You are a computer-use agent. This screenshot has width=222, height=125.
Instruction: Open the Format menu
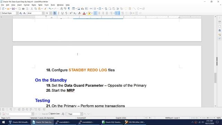click(26, 5)
